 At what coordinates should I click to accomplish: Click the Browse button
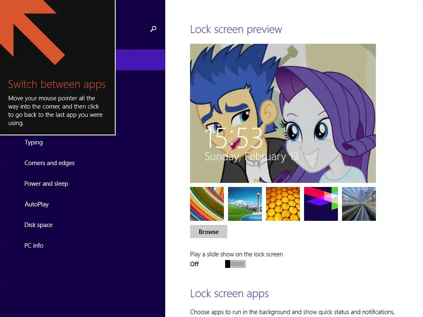(209, 232)
